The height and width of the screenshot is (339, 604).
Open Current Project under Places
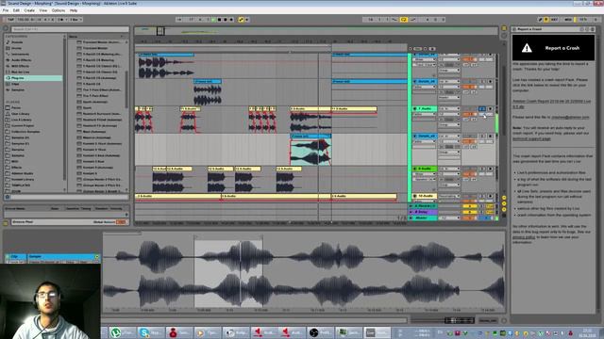23,125
